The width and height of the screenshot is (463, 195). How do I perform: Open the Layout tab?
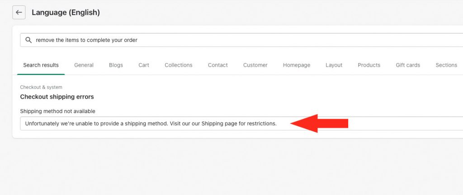[334, 65]
